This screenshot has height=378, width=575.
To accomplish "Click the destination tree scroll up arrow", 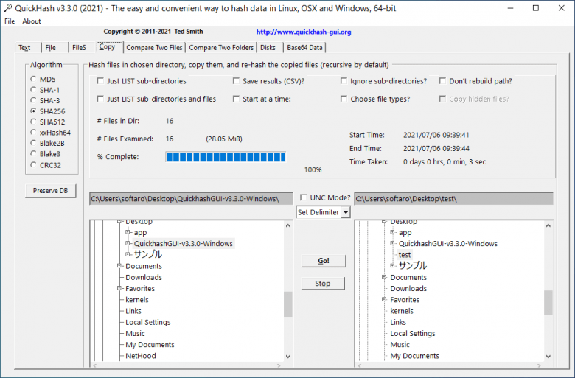I will (x=548, y=225).
